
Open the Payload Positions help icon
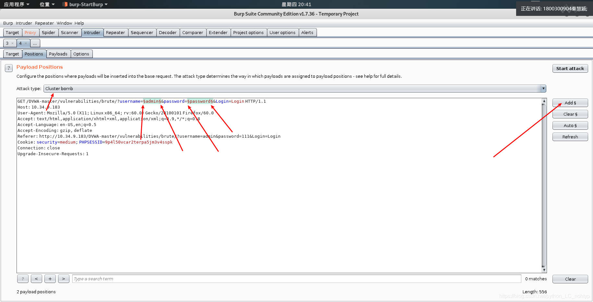point(9,68)
